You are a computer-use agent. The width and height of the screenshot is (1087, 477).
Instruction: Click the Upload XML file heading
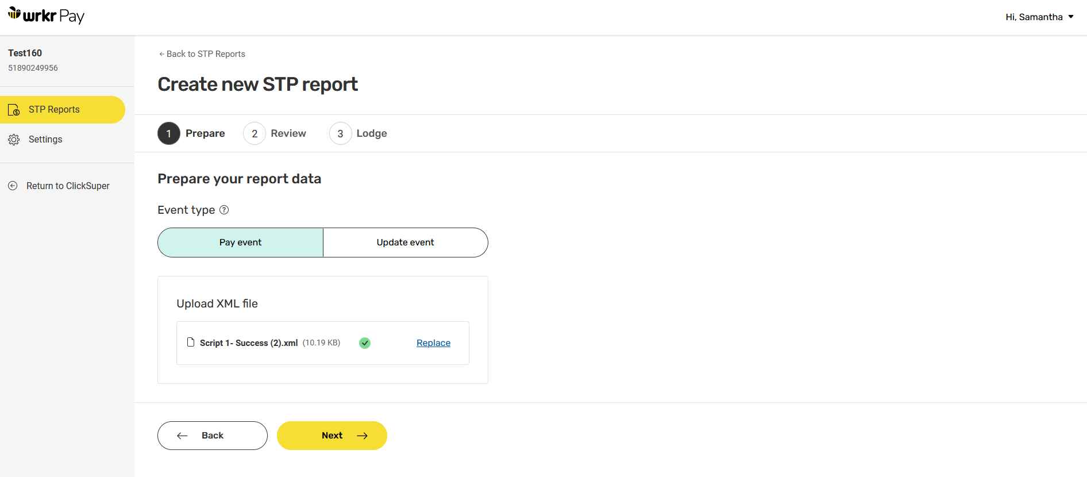click(217, 303)
